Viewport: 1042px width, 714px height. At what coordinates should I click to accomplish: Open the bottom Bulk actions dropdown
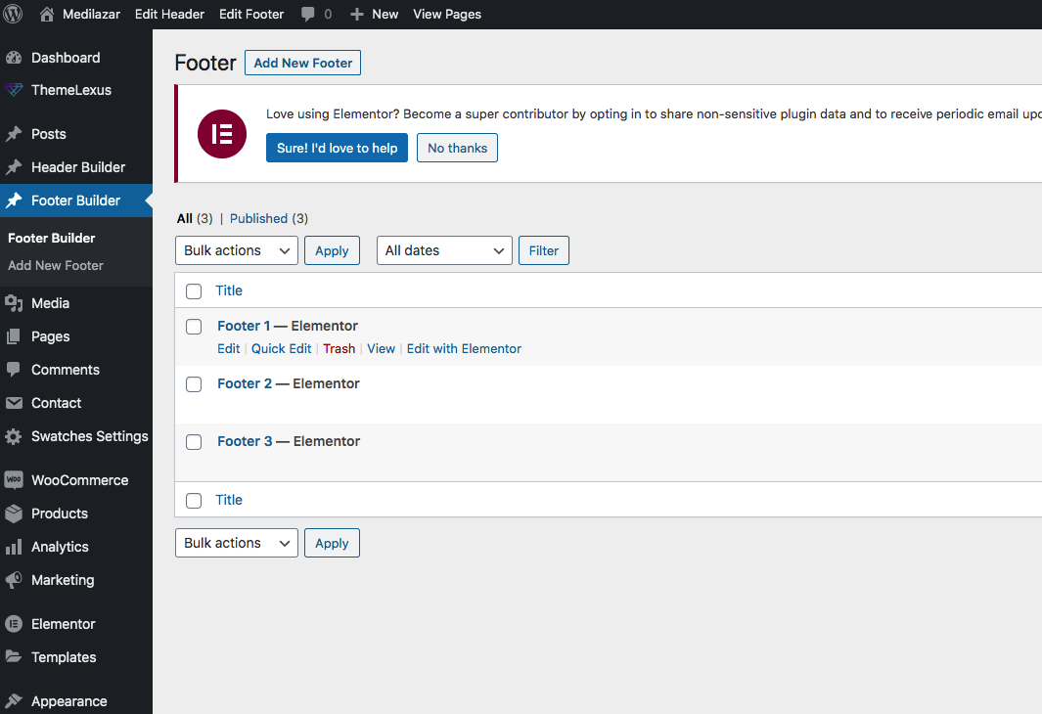237,543
